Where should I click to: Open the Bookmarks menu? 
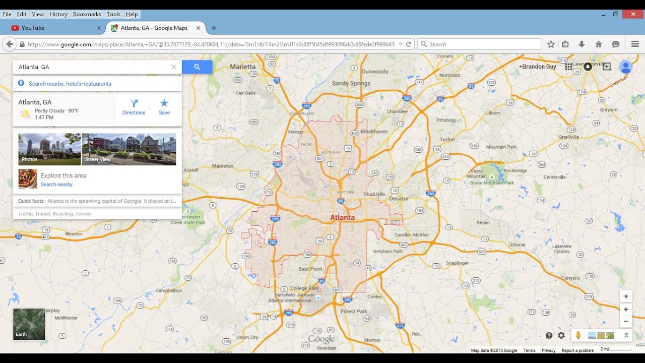[87, 14]
